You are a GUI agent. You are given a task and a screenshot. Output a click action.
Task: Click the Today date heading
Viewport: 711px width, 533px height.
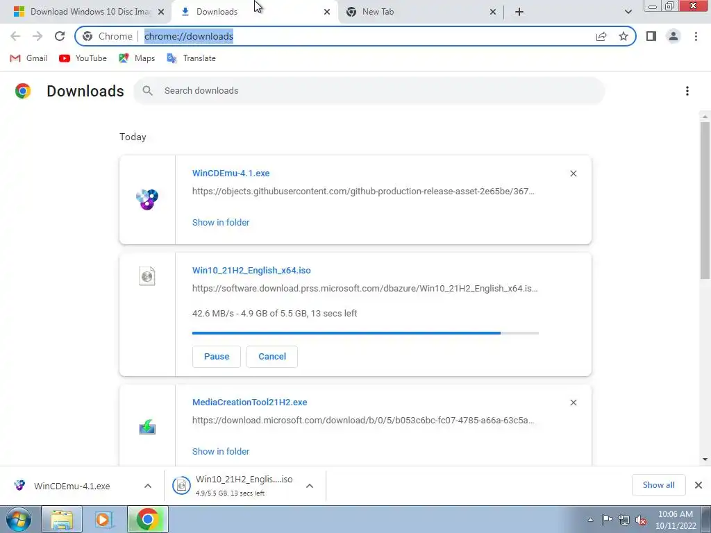coord(133,137)
